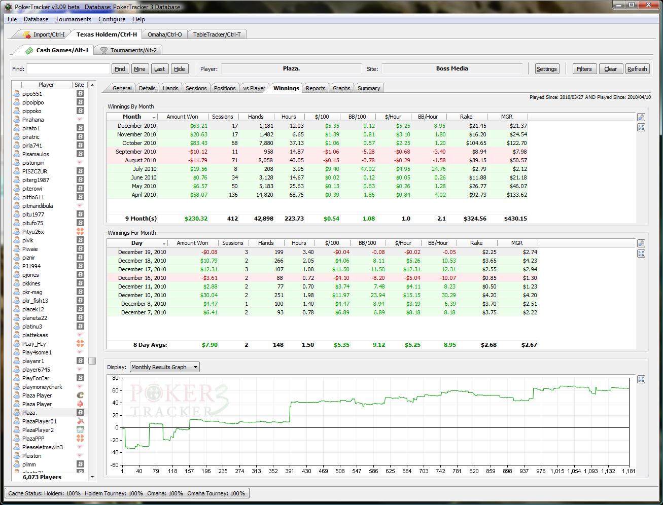Expand Winnings By Month grid to full view
Image resolution: width=663 pixels, height=505 pixels.
pyautogui.click(x=641, y=127)
